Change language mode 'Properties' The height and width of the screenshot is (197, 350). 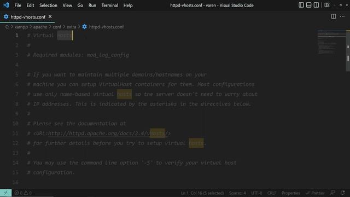291,193
